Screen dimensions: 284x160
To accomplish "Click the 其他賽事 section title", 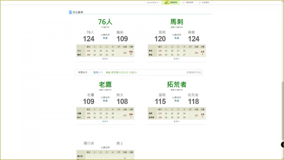I will [x=78, y=12].
